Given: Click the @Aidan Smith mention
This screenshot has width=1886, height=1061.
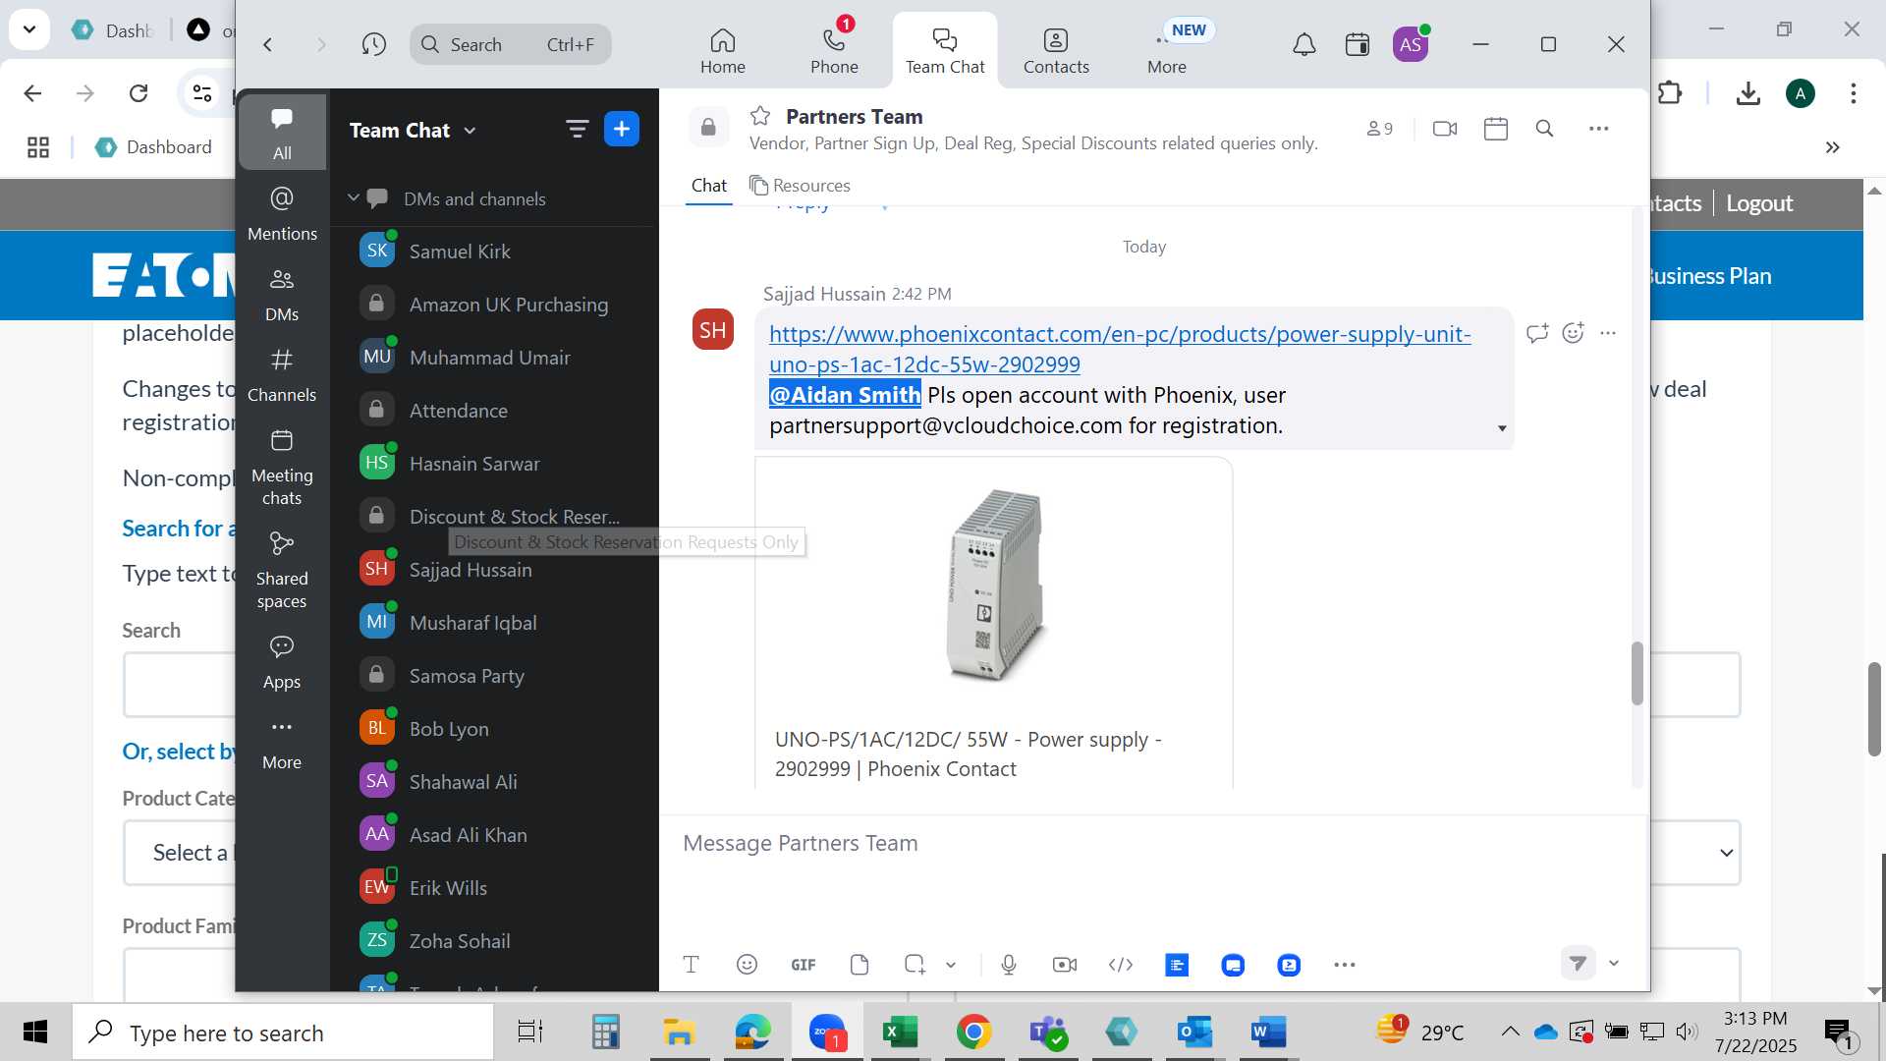Looking at the screenshot, I should pos(845,395).
